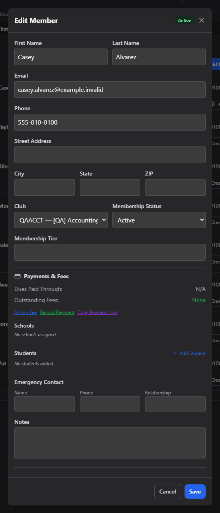Click inside the Notes text area

click(110, 443)
